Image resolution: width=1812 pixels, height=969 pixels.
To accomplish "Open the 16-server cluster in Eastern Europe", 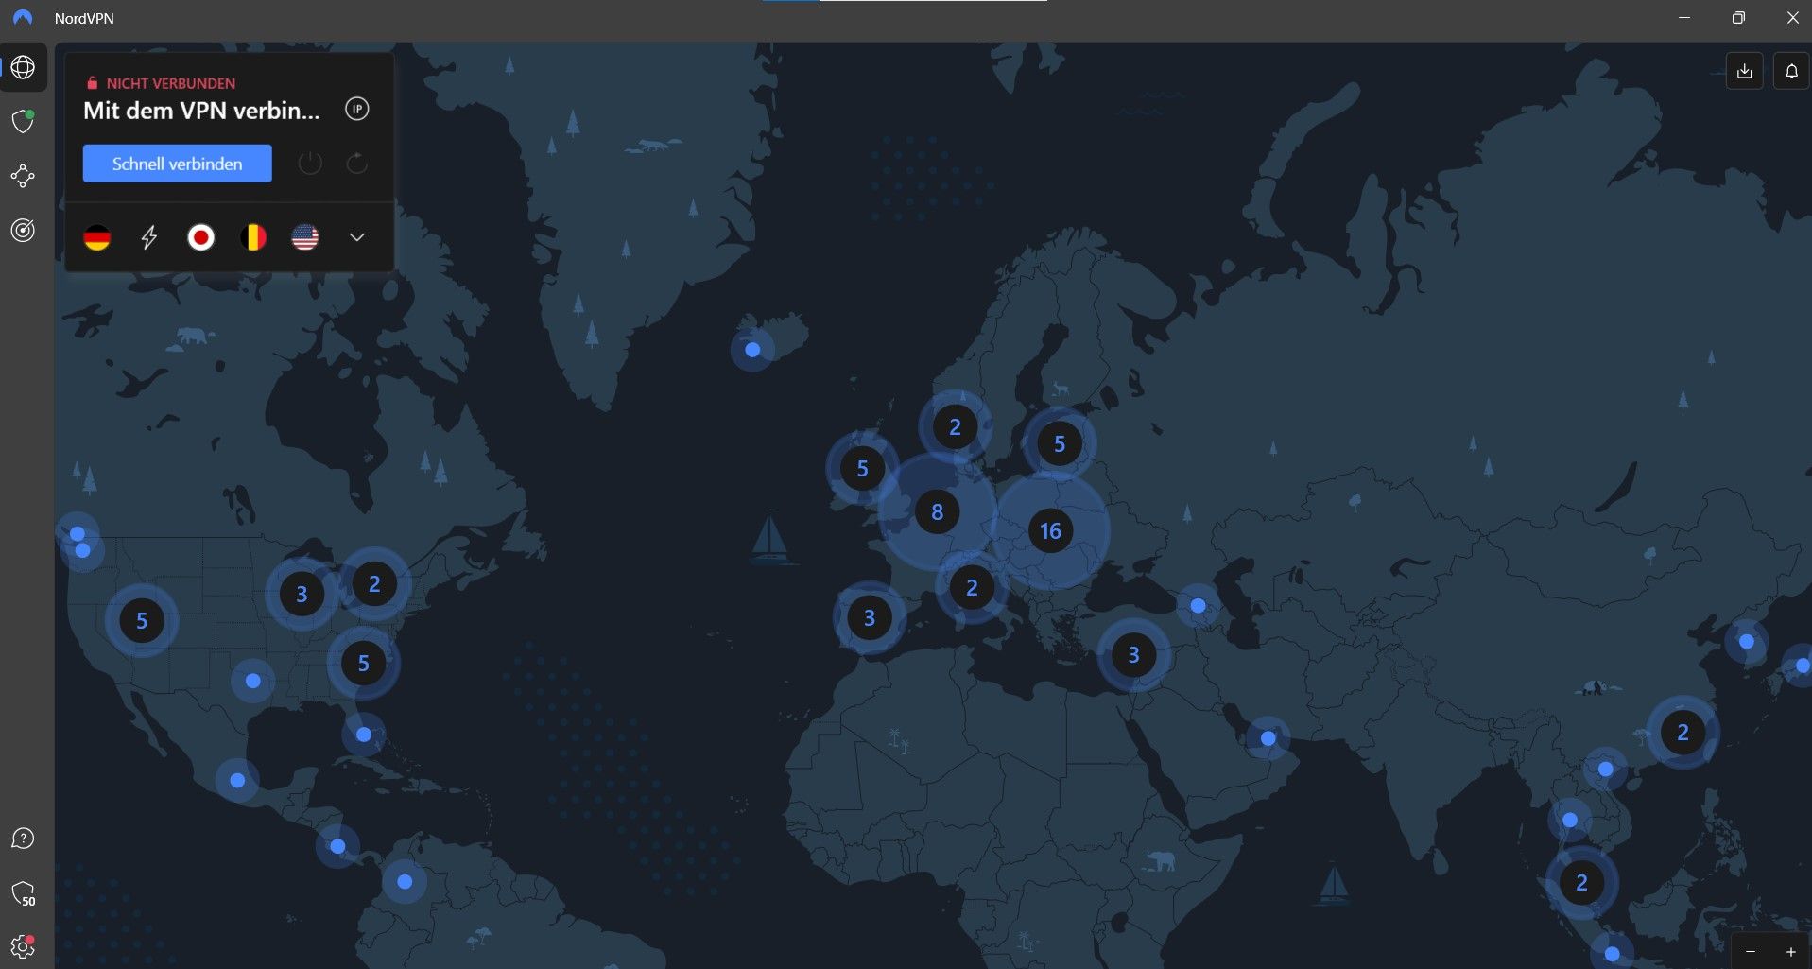I will pyautogui.click(x=1050, y=530).
